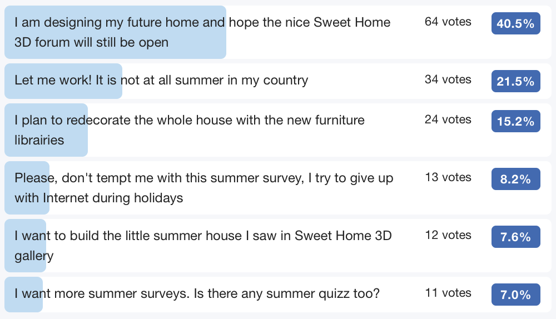Click the 7.0% percentage badge
The image size is (556, 319).
[515, 295]
